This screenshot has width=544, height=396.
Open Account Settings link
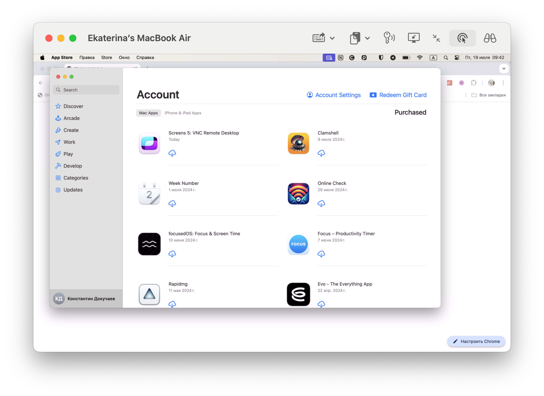click(x=334, y=95)
